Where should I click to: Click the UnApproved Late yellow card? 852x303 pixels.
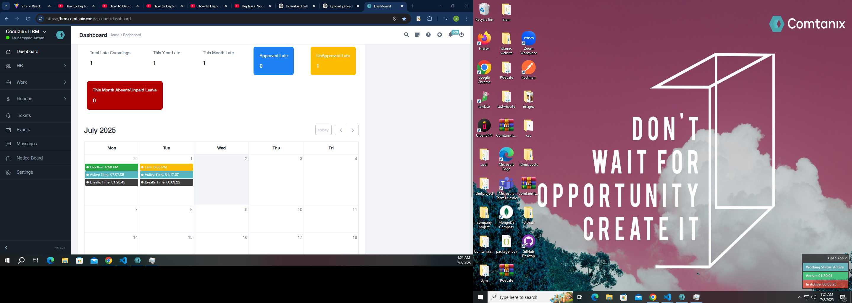(x=333, y=61)
